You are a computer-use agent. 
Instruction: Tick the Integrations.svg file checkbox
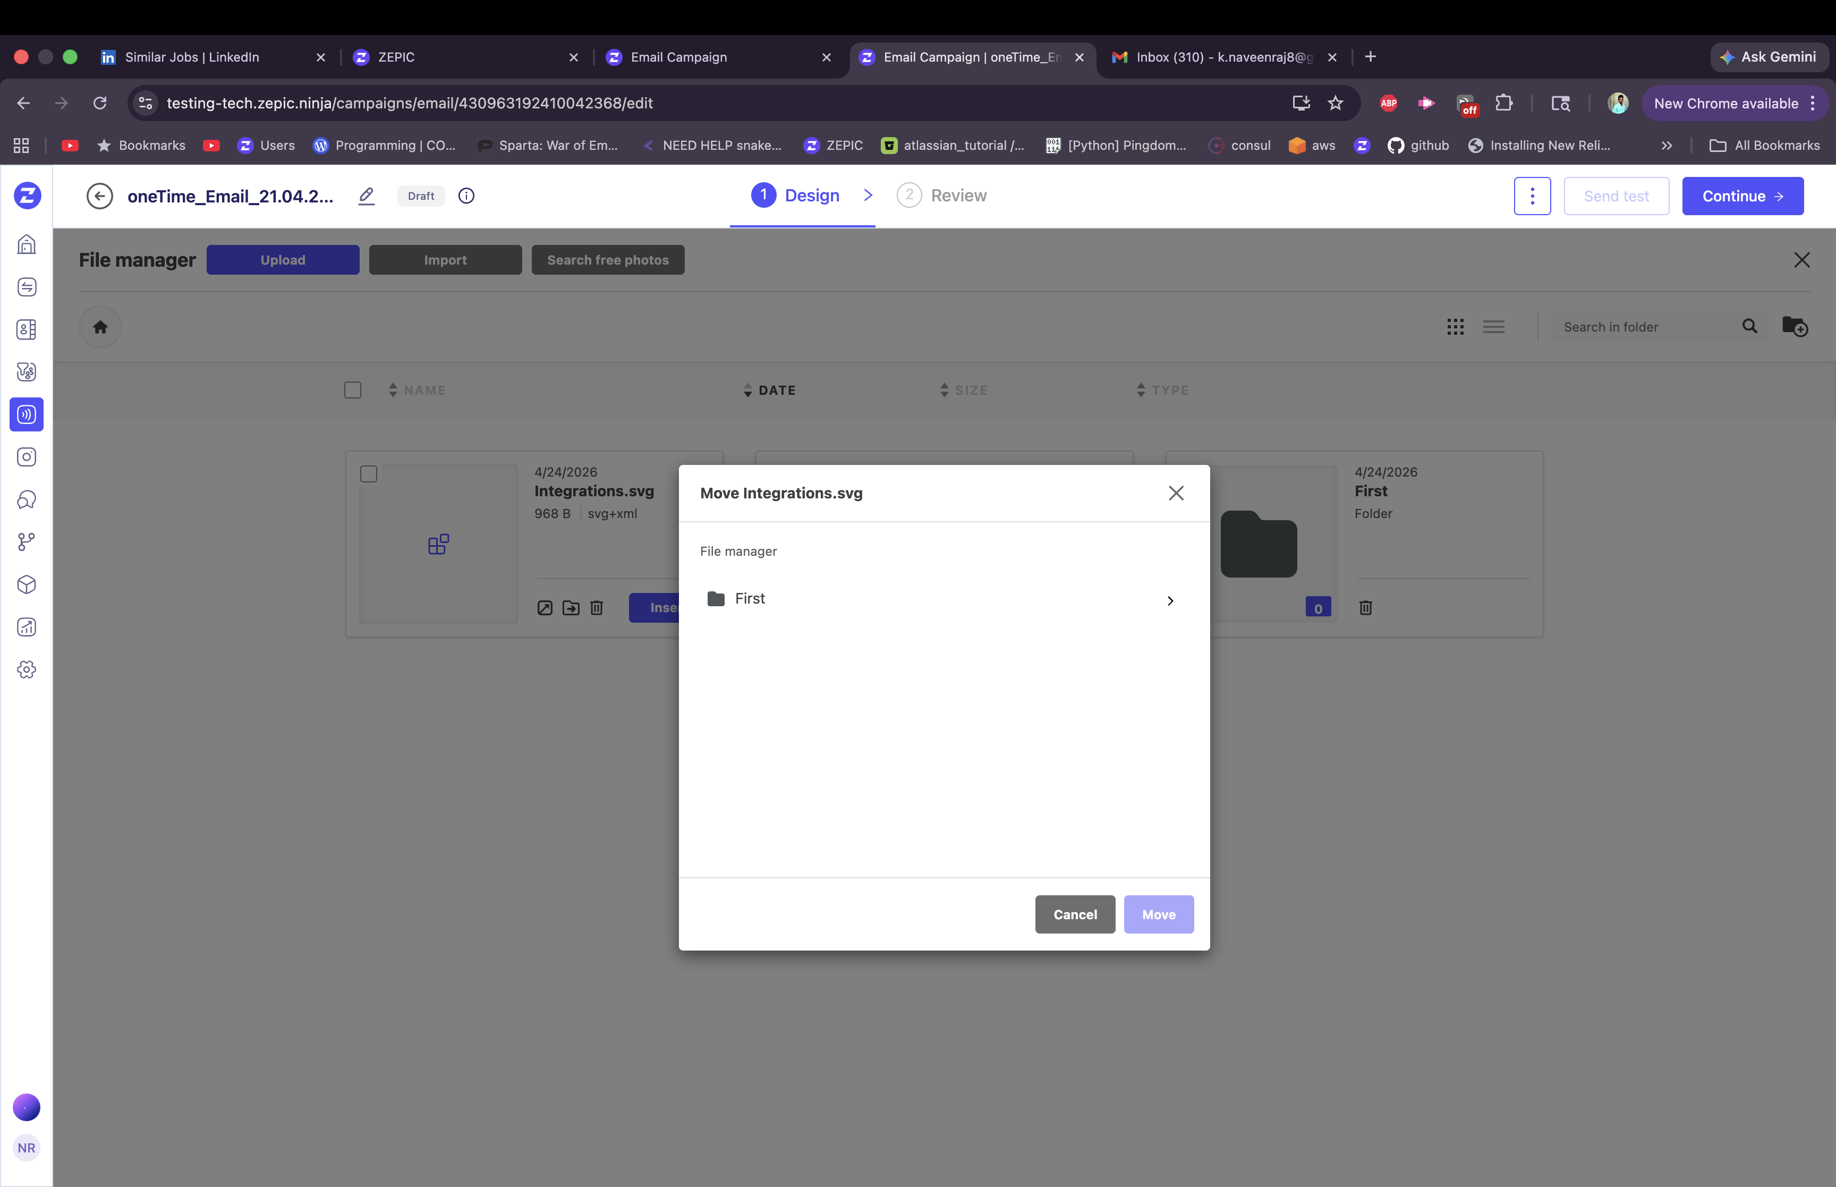point(368,474)
